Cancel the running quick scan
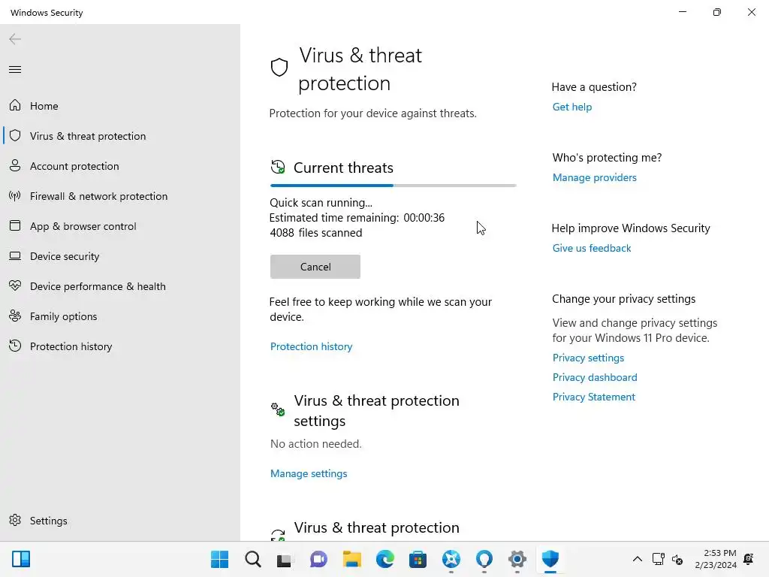 [315, 267]
